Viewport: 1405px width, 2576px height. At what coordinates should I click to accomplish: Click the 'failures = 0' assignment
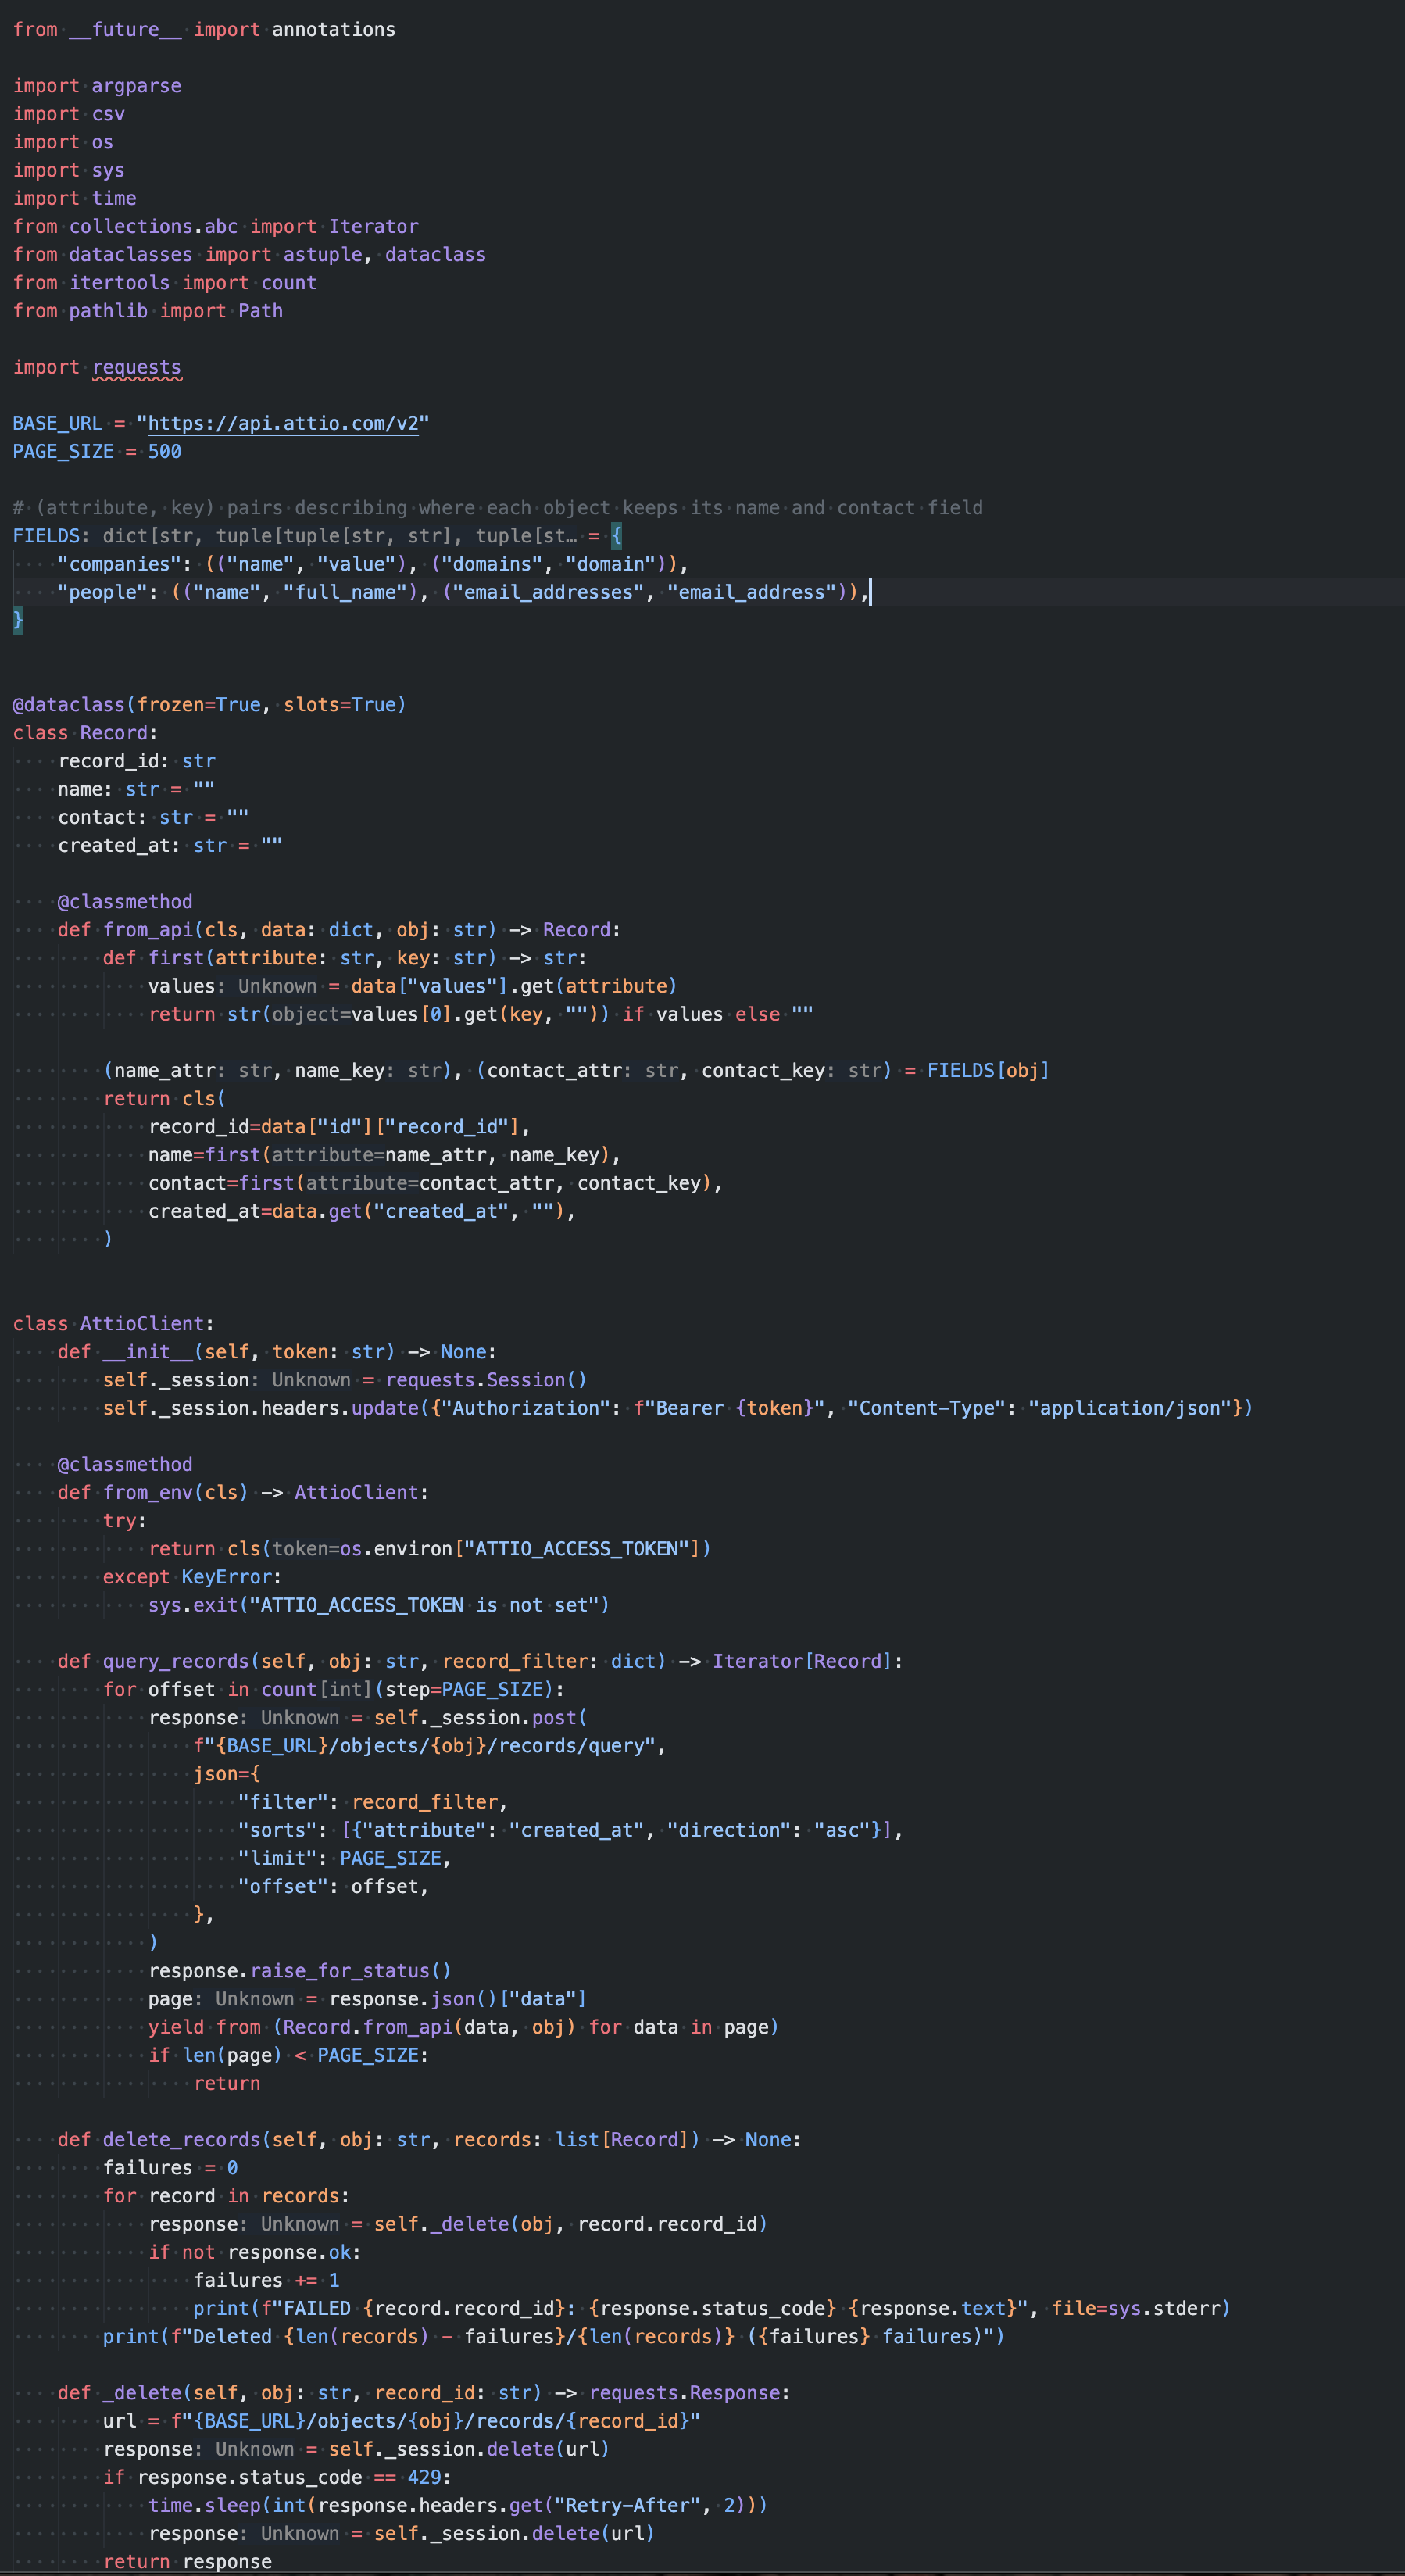[x=170, y=2167]
